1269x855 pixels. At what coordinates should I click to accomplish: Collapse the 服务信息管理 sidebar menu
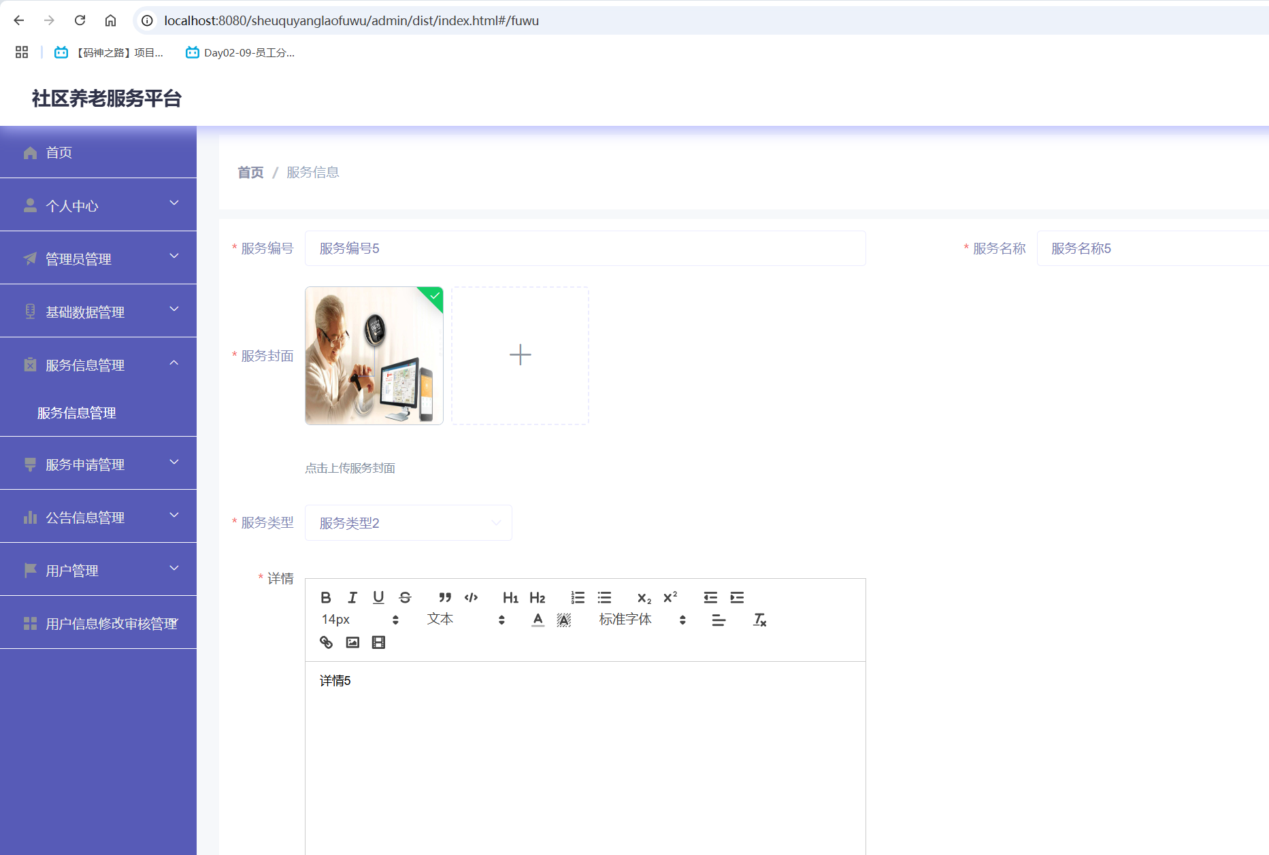98,365
